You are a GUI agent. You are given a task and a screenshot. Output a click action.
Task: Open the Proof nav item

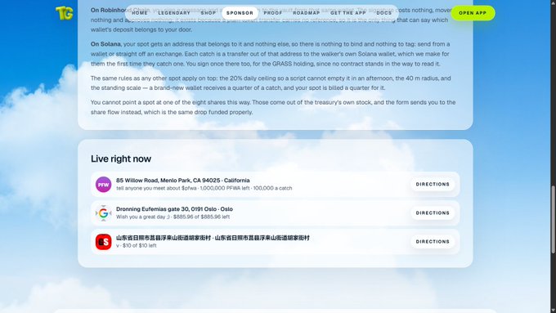pos(273,13)
